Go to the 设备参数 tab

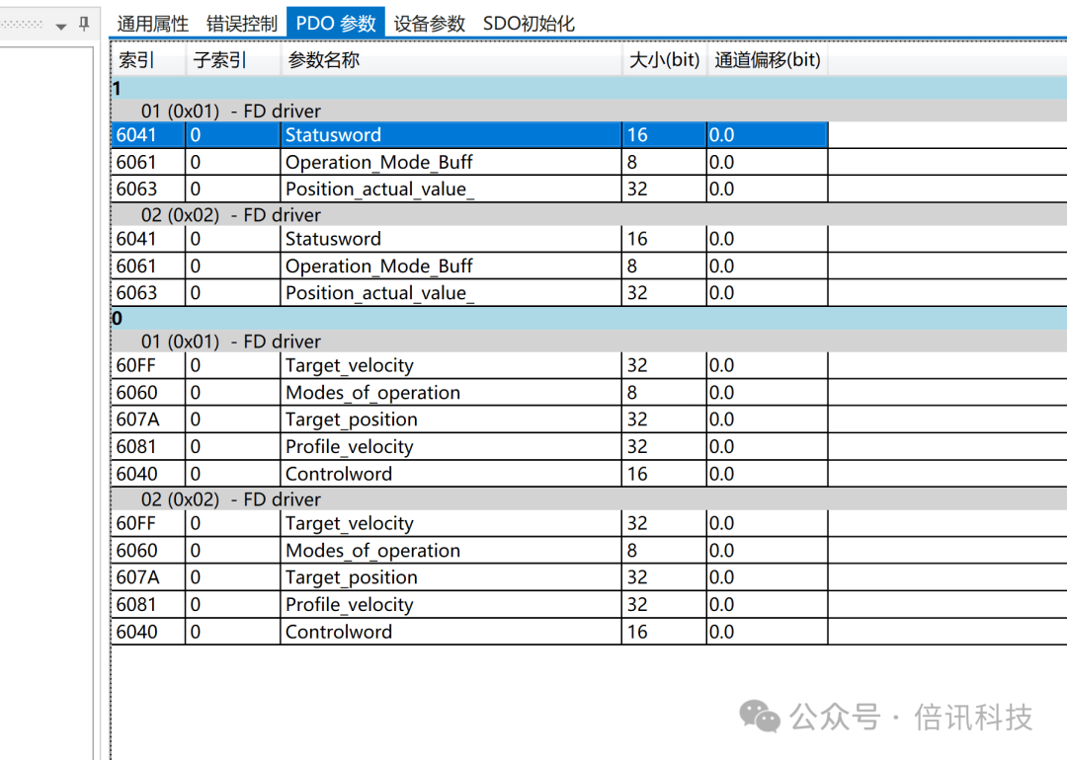430,24
